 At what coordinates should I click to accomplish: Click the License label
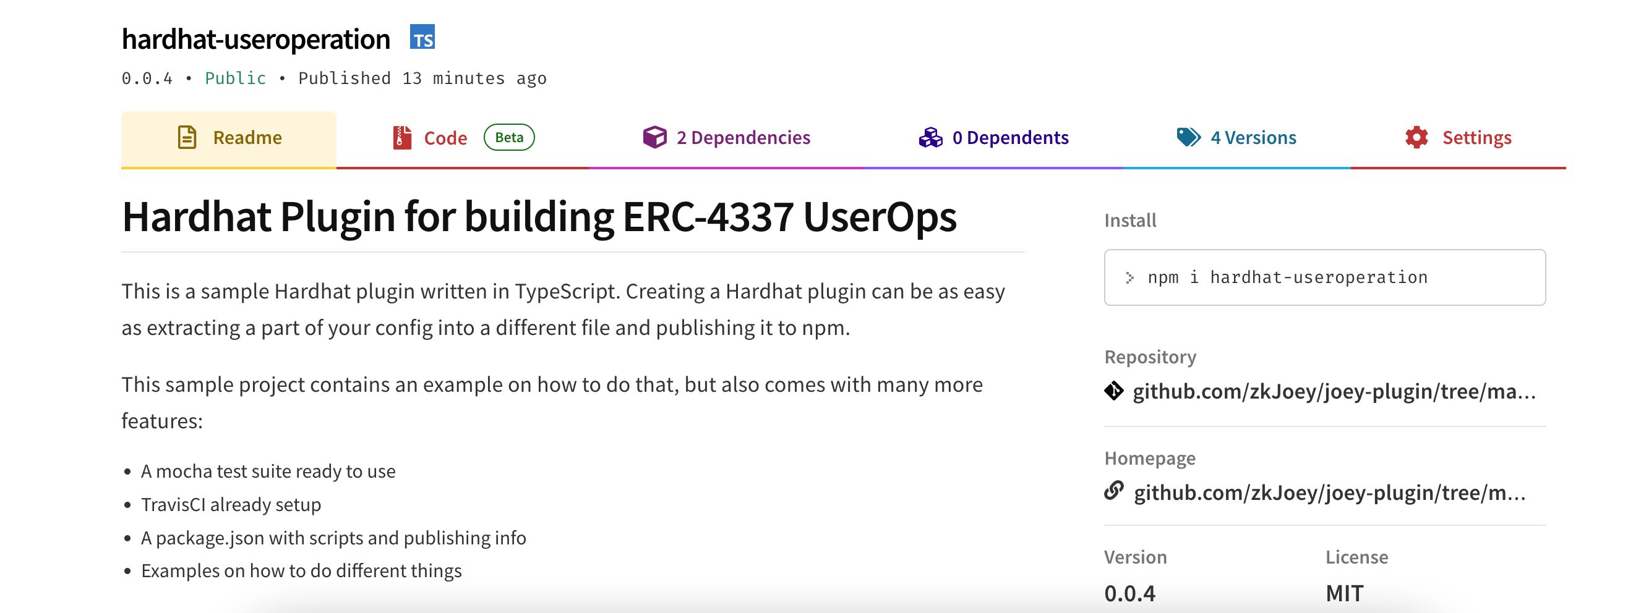click(x=1357, y=557)
